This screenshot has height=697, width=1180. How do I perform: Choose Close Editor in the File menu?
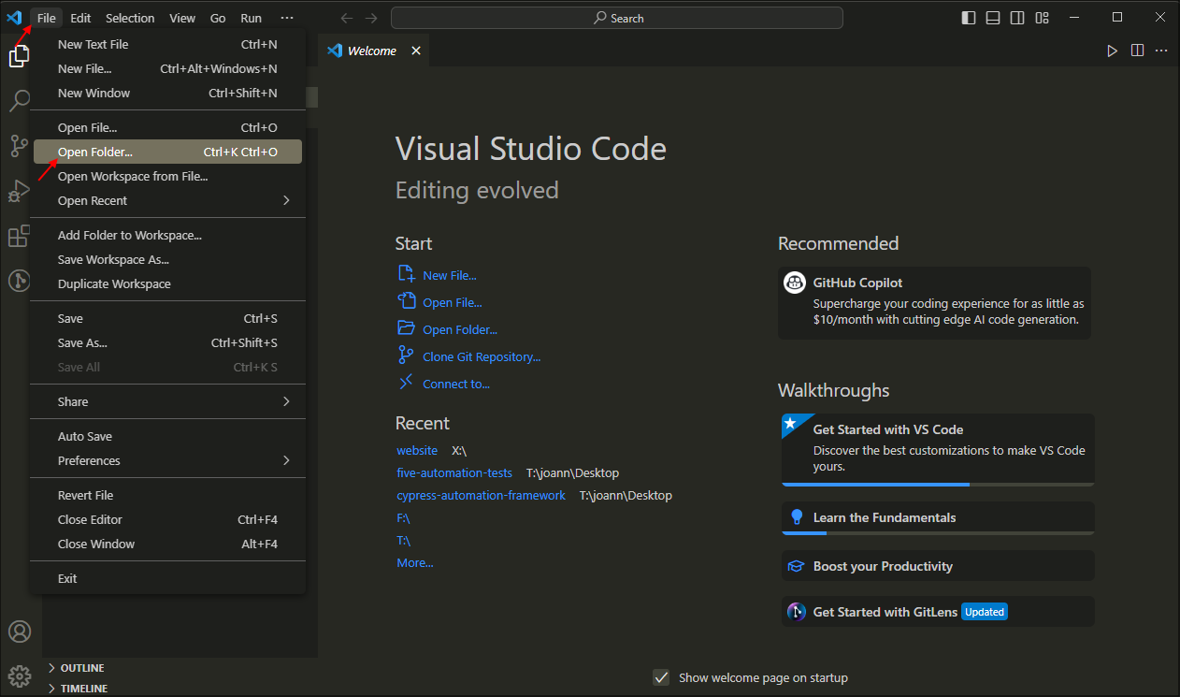coord(168,519)
